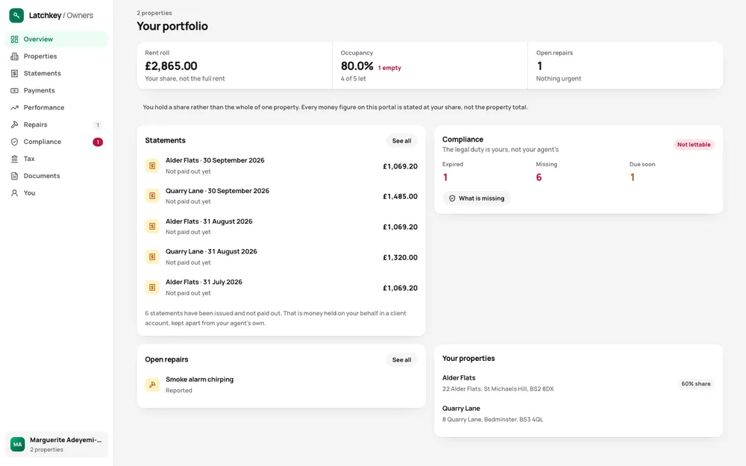This screenshot has width=746, height=466.
Task: Click the Smoke alarm chirping repair title
Action: [199, 379]
